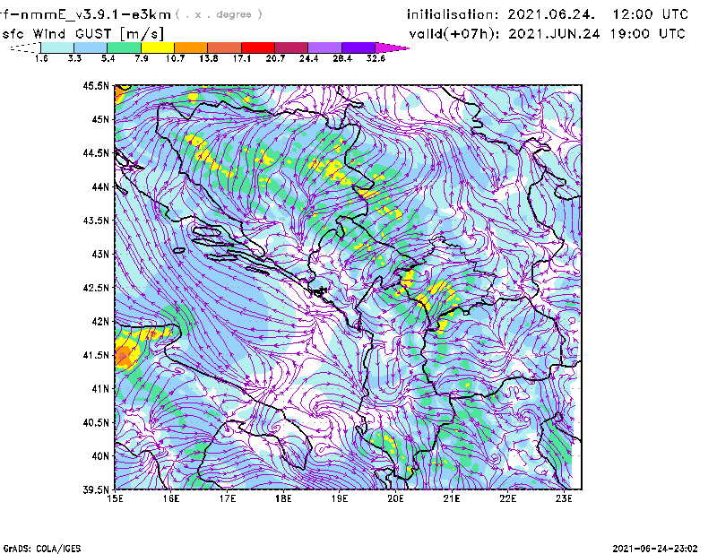The height and width of the screenshot is (554, 717).
Task: Click the 16E longitude label
Action: pyautogui.click(x=171, y=498)
